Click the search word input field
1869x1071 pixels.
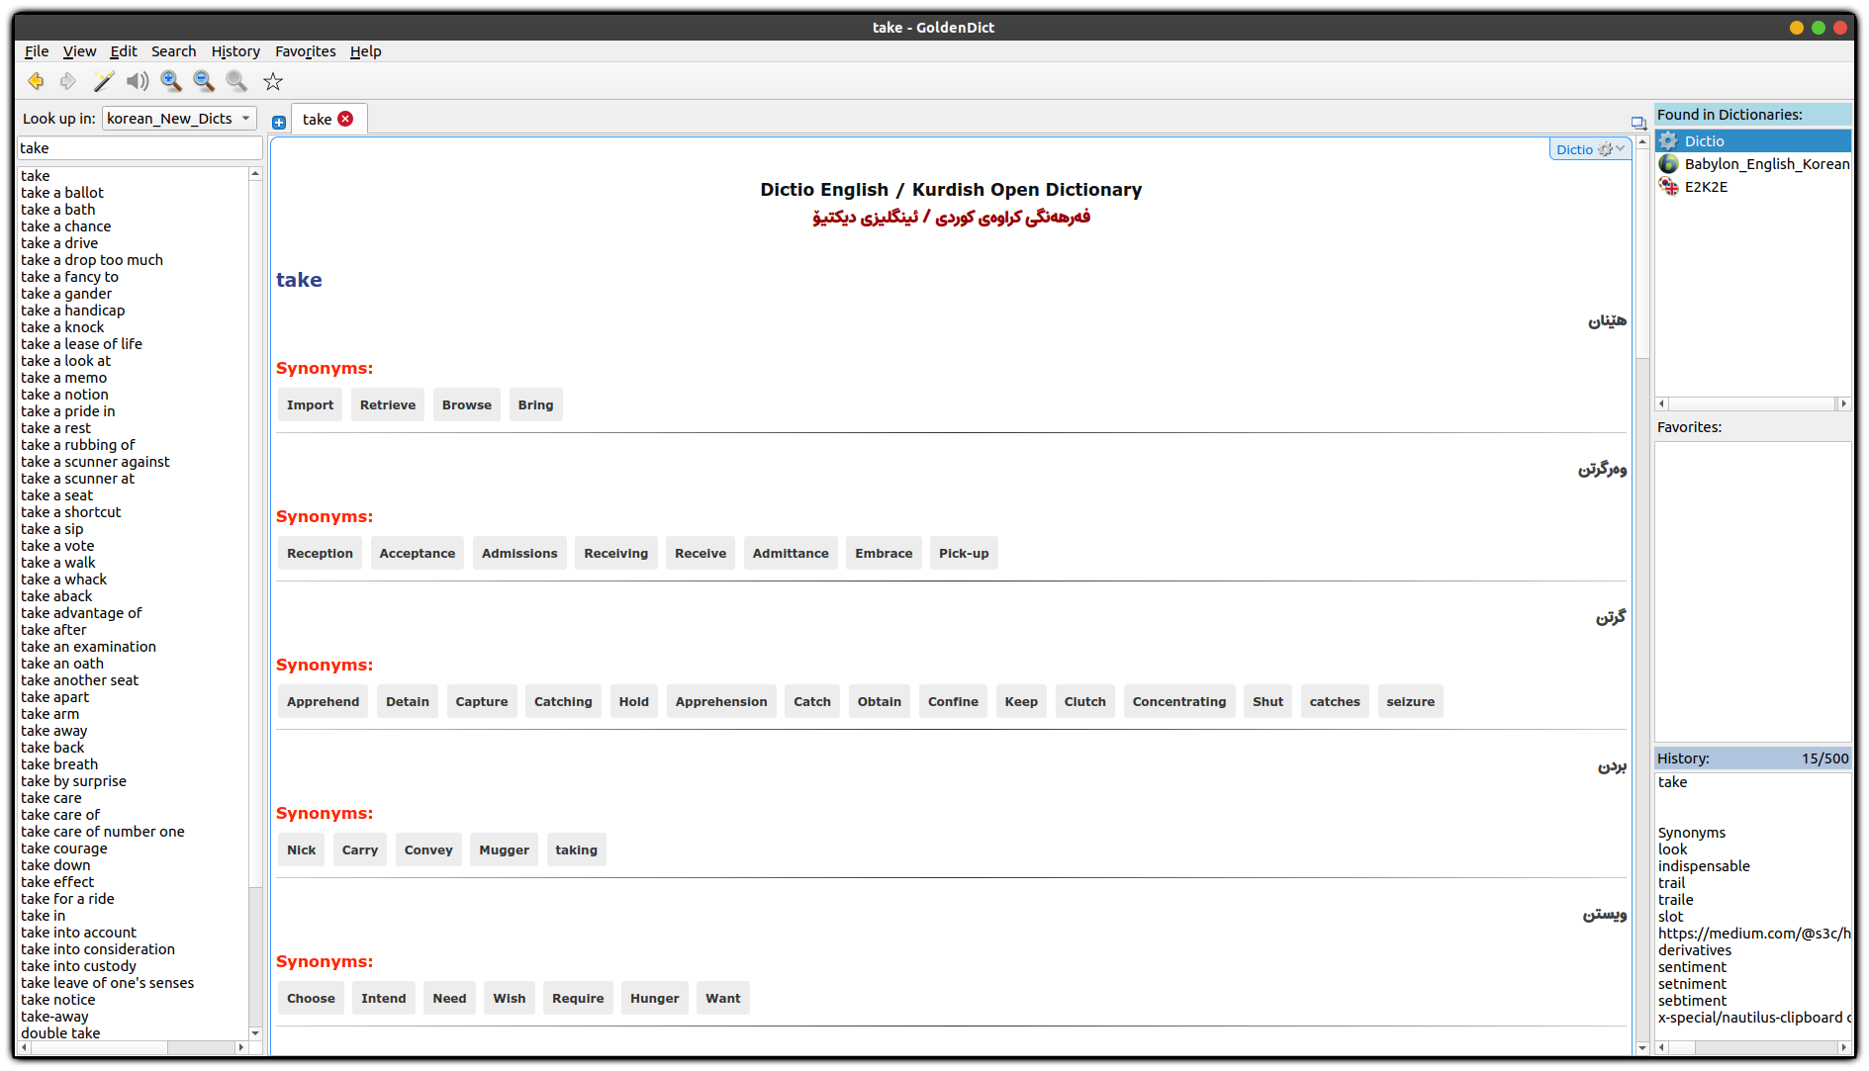pos(140,148)
